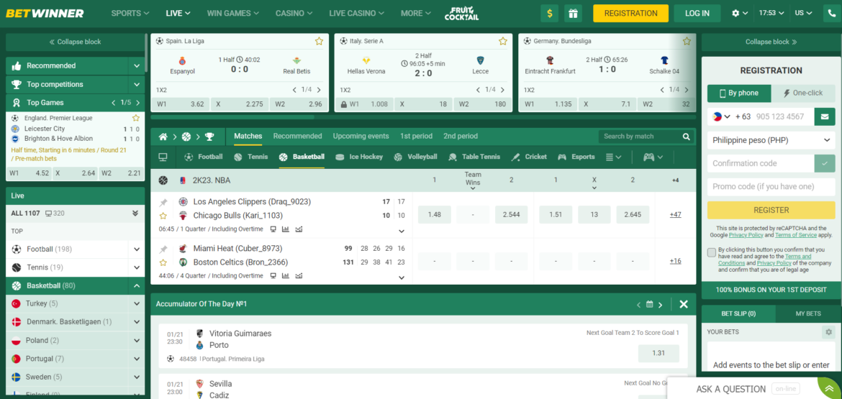Collapse the Basketball (80) list
This screenshot has width=842, height=399.
[137, 286]
